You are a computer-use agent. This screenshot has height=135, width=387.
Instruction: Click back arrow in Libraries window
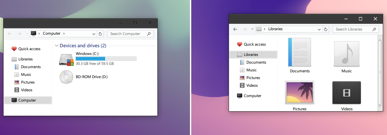pyautogui.click(x=235, y=29)
